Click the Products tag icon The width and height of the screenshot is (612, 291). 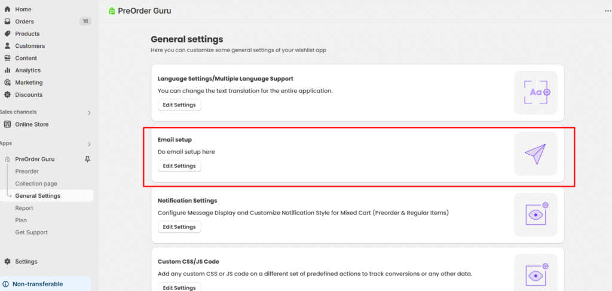[7, 33]
